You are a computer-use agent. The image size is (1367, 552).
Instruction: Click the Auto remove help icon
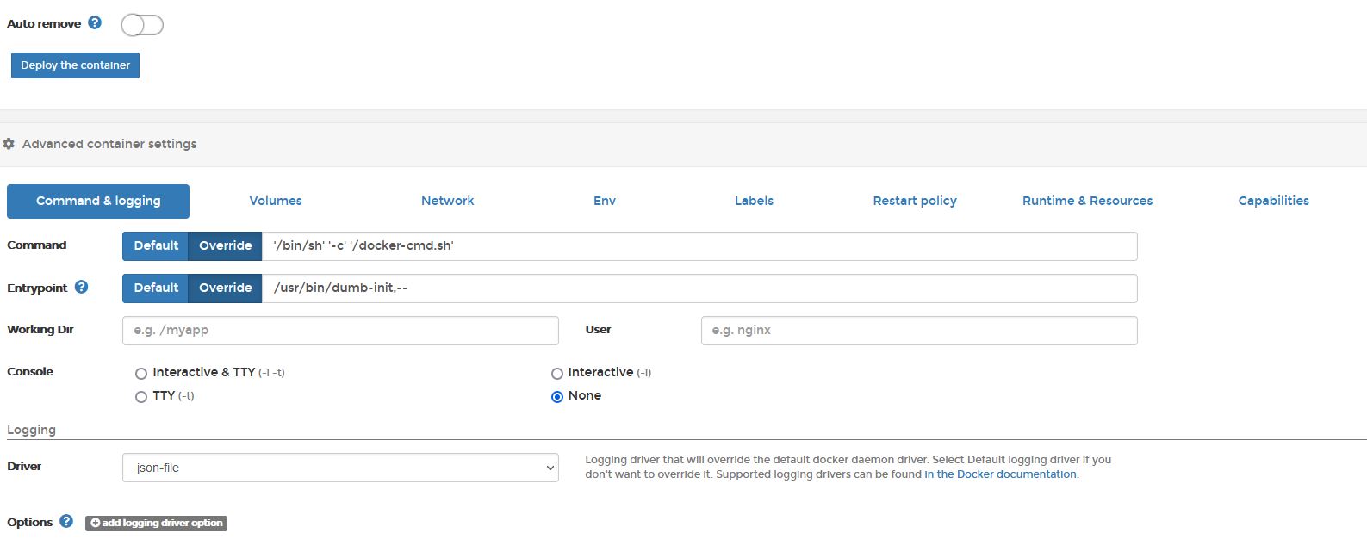pyautogui.click(x=95, y=23)
